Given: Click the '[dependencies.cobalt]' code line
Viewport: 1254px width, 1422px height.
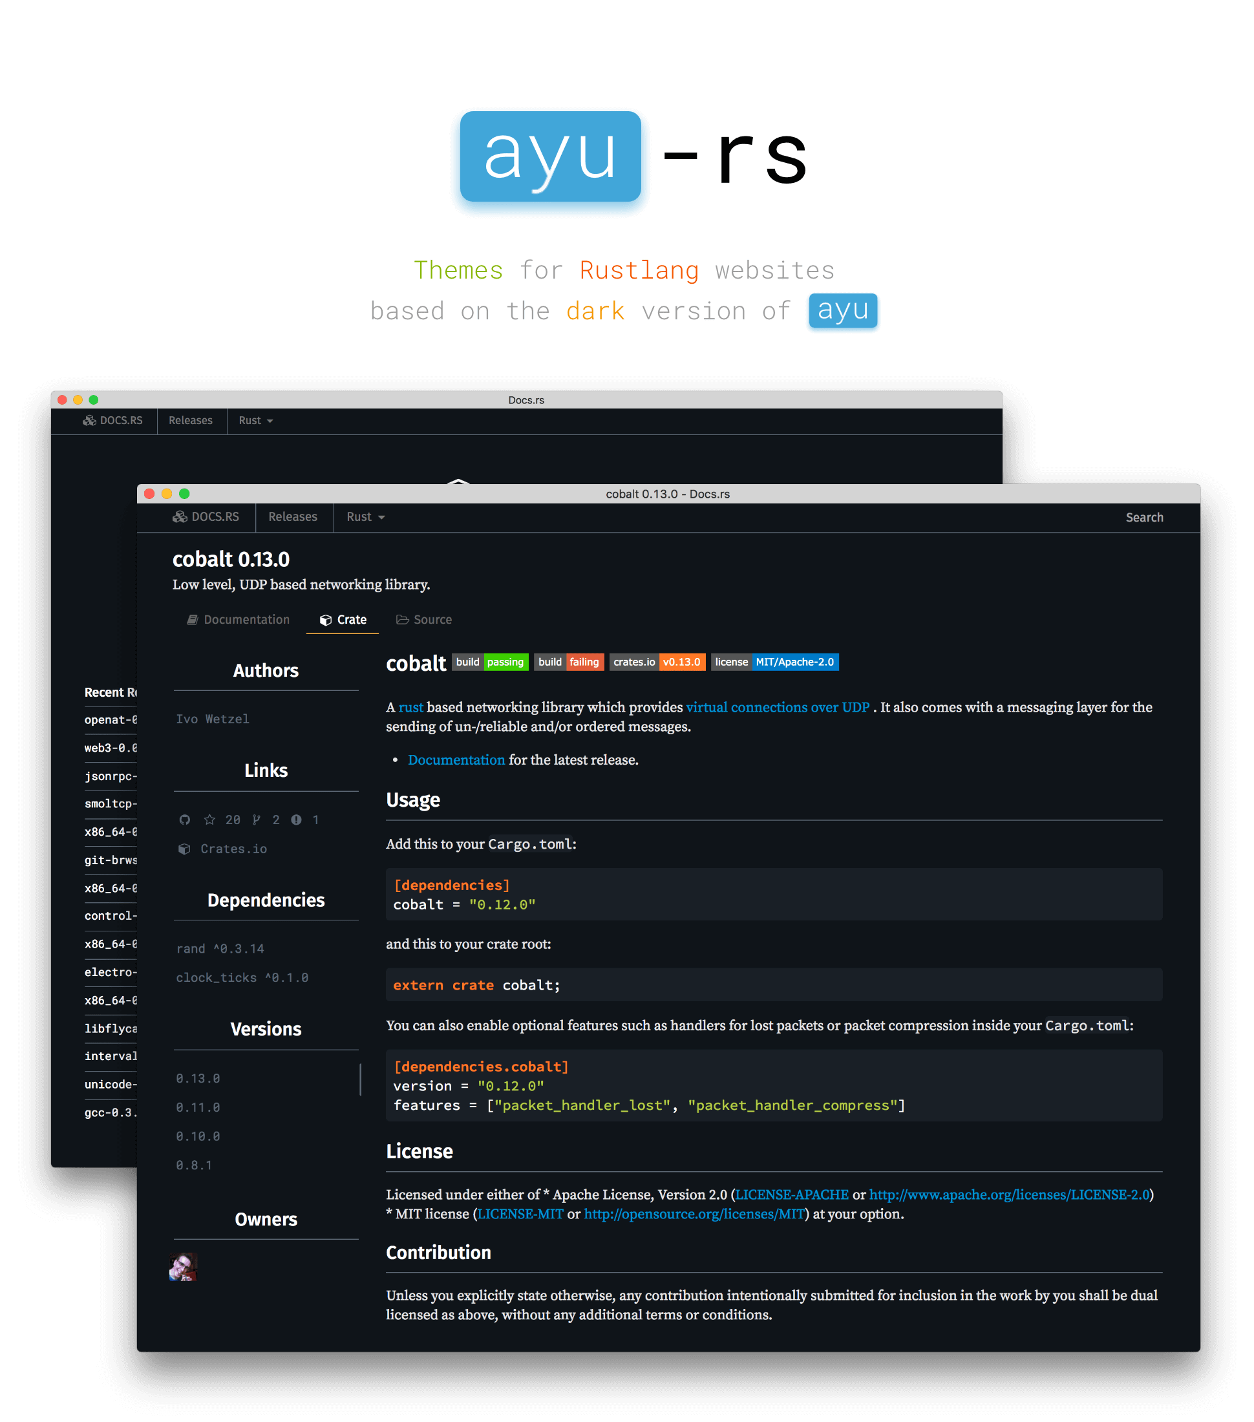Looking at the screenshot, I should (x=481, y=1066).
